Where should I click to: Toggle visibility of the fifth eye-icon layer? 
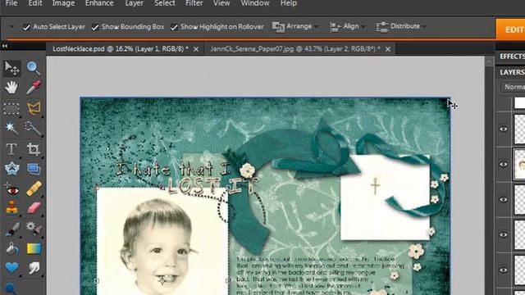click(503, 270)
